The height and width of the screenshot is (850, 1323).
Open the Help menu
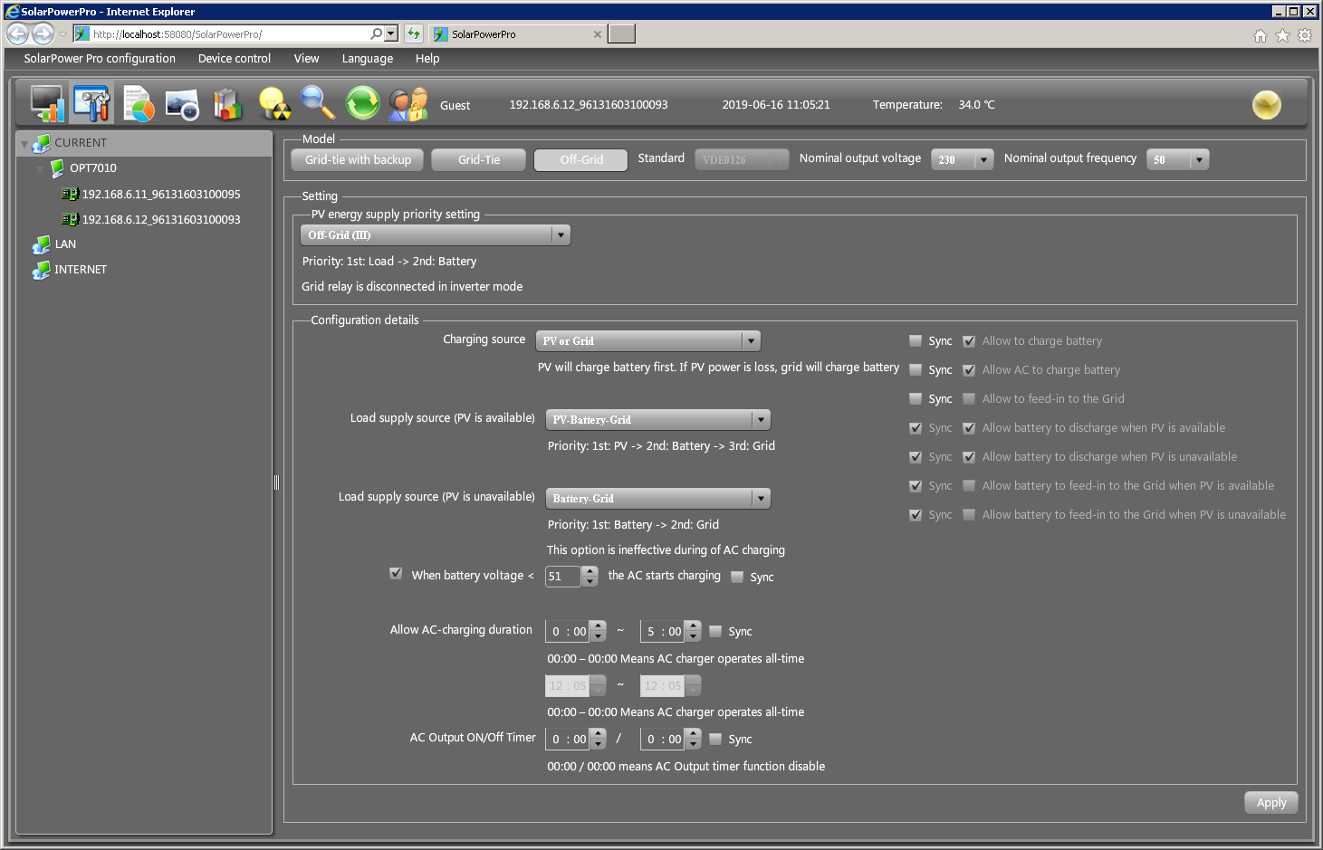click(427, 59)
